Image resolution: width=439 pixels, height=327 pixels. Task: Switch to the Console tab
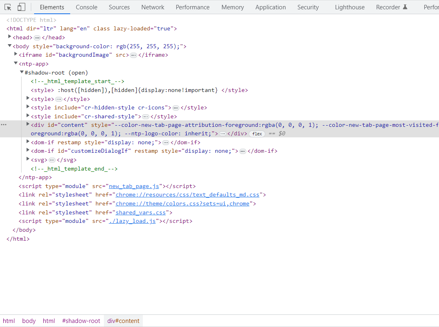tap(86, 7)
